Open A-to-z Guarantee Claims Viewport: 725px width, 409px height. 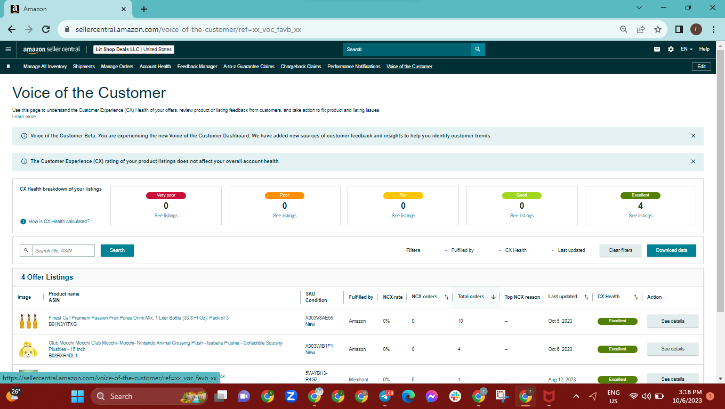point(249,67)
